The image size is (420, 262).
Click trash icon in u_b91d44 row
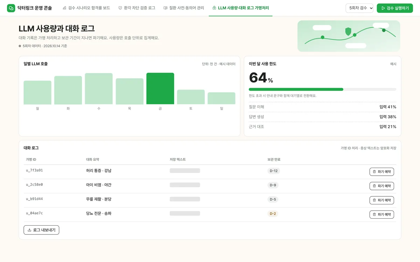pyautogui.click(x=374, y=200)
